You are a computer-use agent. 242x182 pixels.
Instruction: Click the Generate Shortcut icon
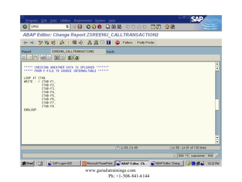159,27
